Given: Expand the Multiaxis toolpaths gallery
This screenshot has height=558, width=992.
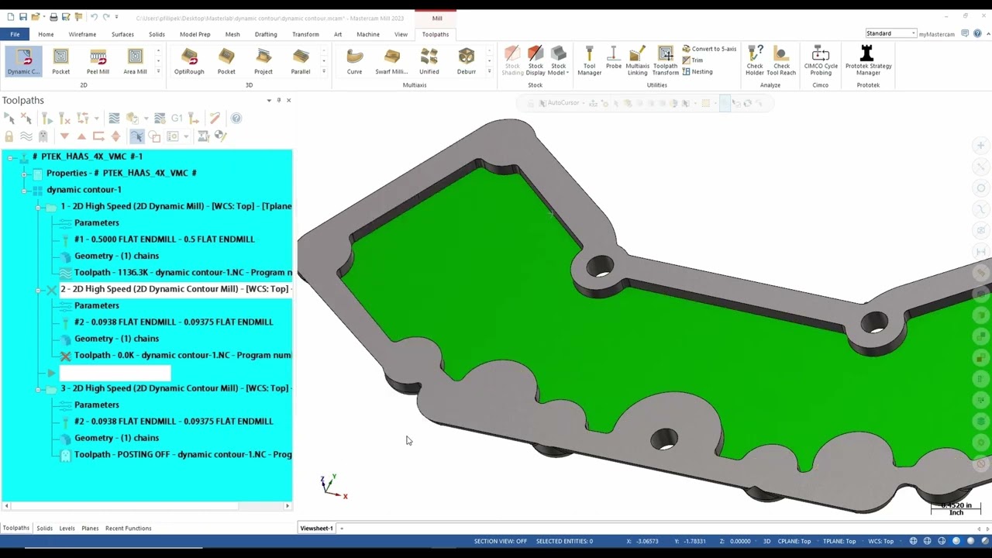Looking at the screenshot, I should tap(489, 71).
